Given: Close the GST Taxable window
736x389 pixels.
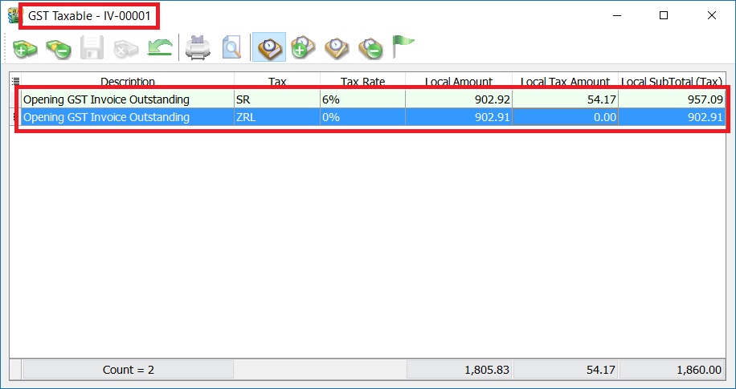Looking at the screenshot, I should point(712,15).
